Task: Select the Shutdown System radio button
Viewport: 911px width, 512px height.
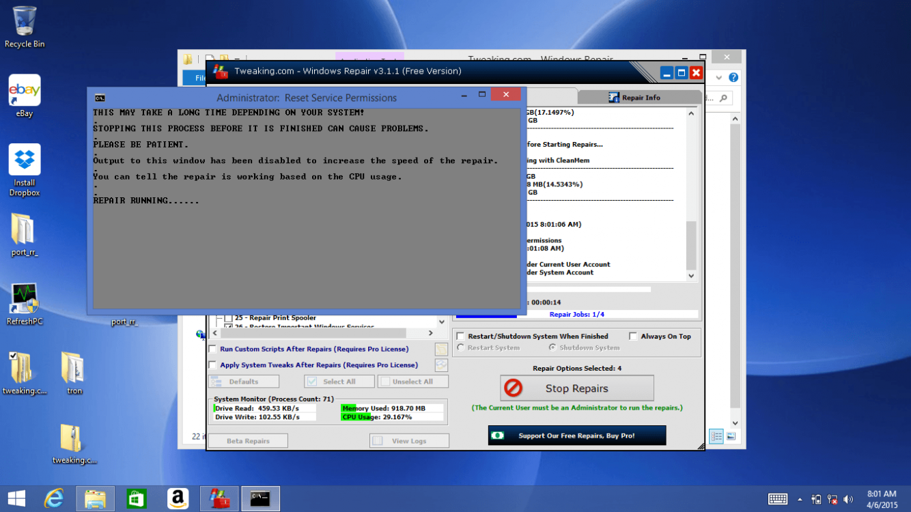Action: click(552, 347)
